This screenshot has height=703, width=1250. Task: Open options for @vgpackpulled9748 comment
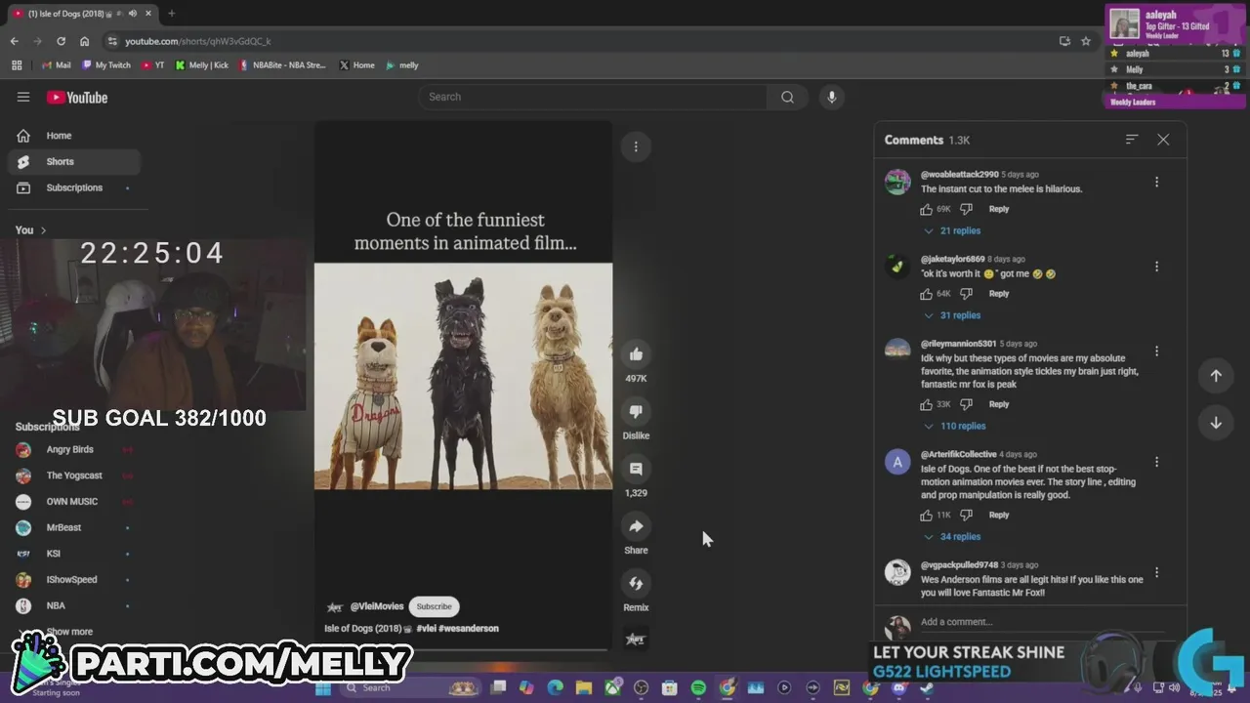pyautogui.click(x=1157, y=572)
